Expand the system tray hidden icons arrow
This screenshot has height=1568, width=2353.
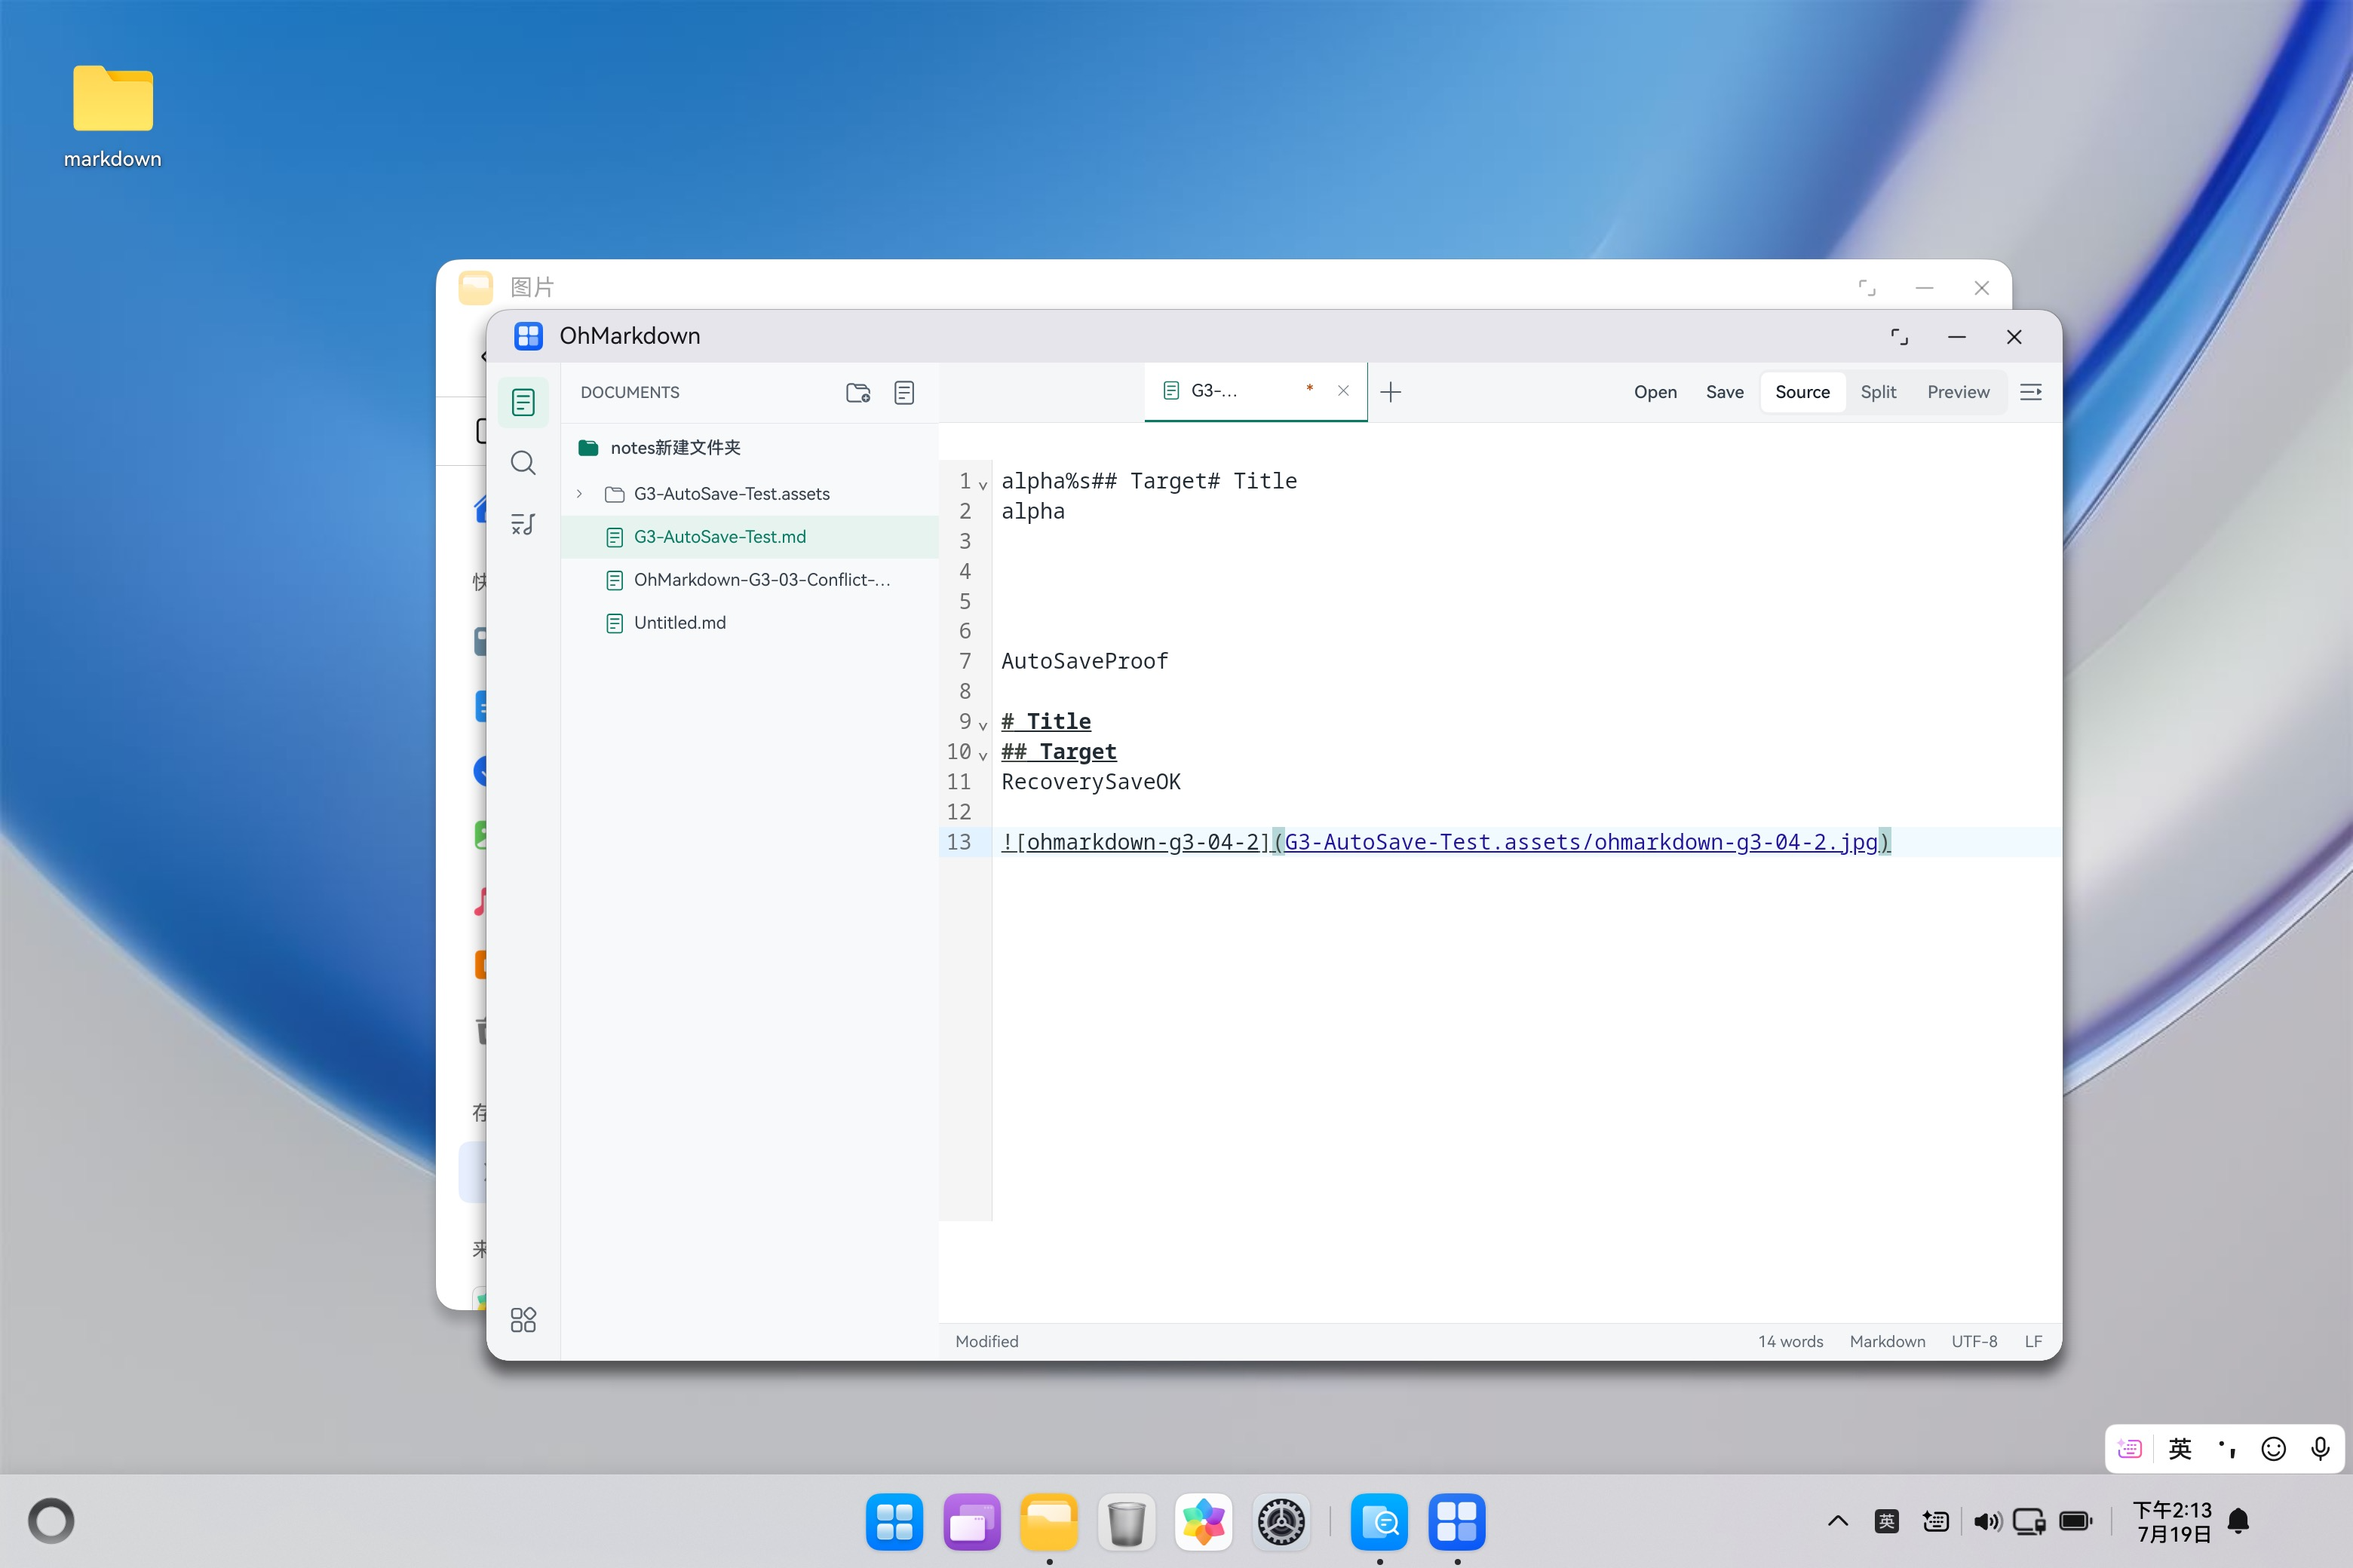click(x=1838, y=1521)
